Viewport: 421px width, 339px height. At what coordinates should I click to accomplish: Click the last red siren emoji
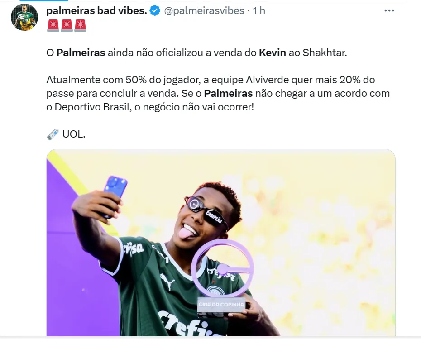tap(80, 25)
